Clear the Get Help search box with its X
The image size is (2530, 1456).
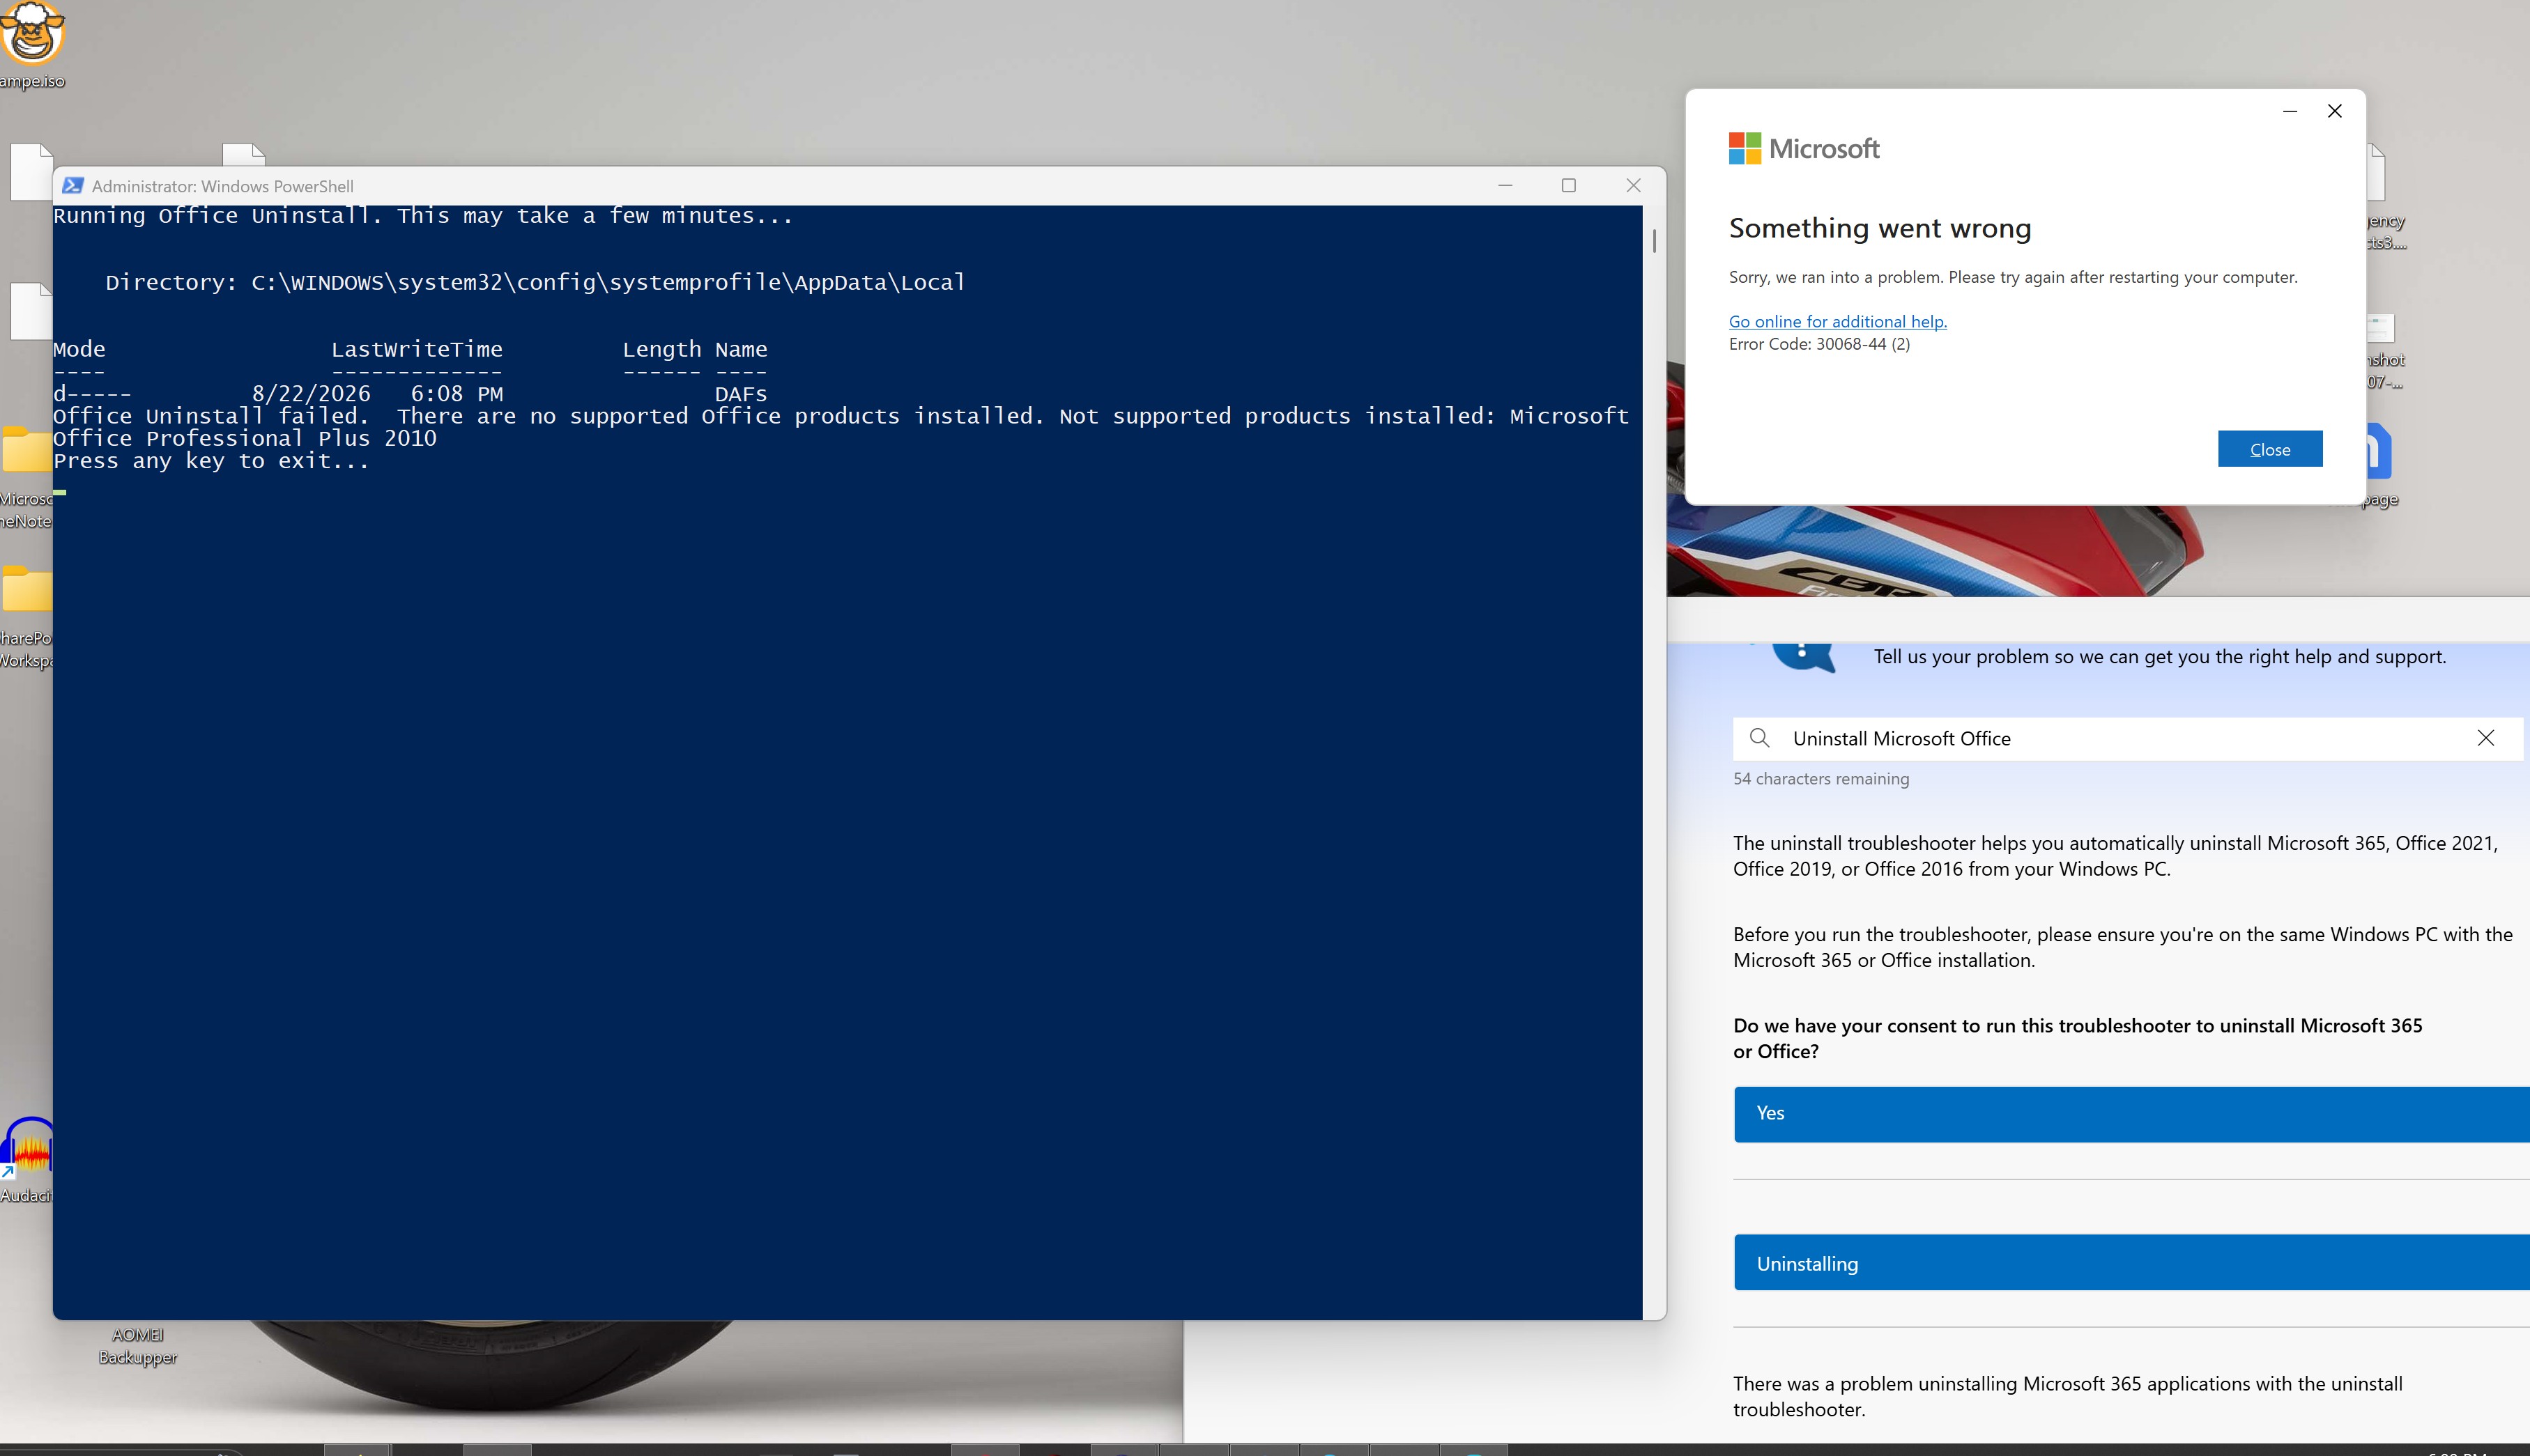[2486, 738]
